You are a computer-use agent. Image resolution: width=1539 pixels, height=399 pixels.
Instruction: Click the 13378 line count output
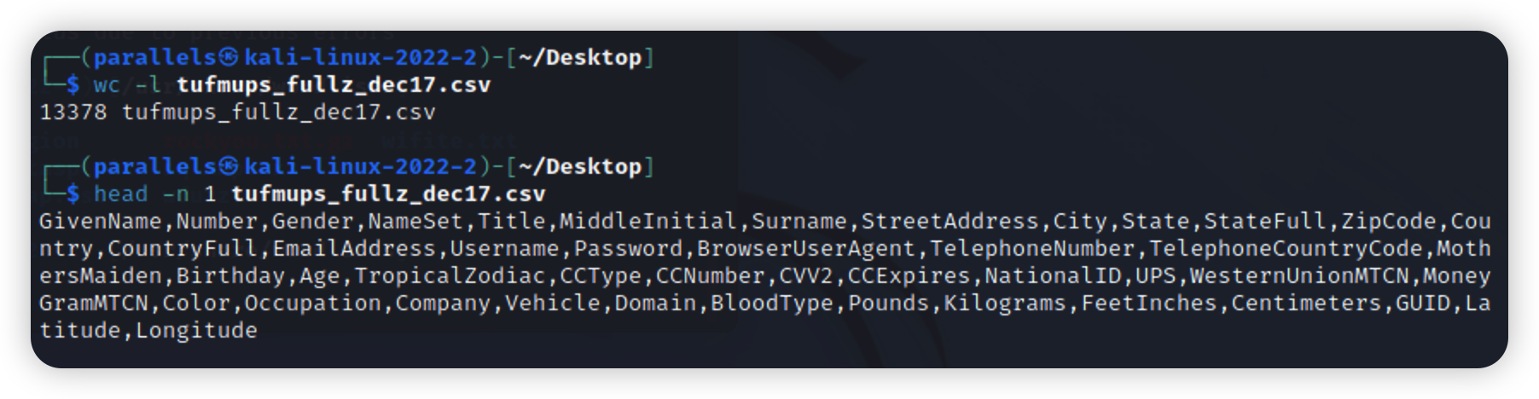[73, 113]
